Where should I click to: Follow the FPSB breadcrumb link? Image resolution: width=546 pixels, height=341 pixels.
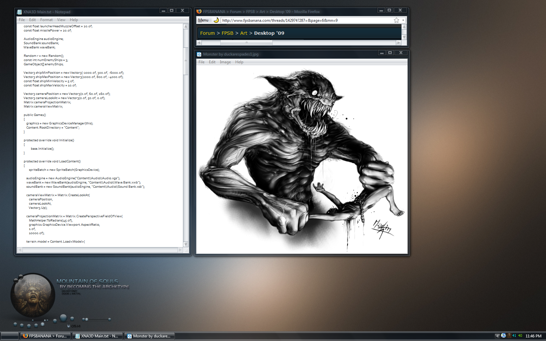point(227,33)
